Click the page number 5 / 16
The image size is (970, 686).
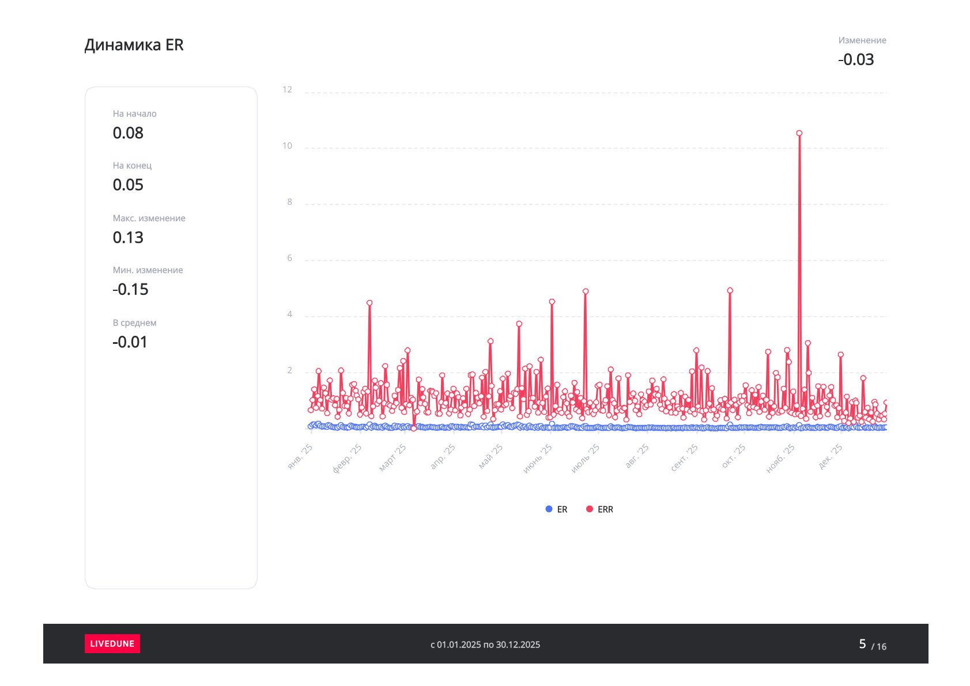873,645
